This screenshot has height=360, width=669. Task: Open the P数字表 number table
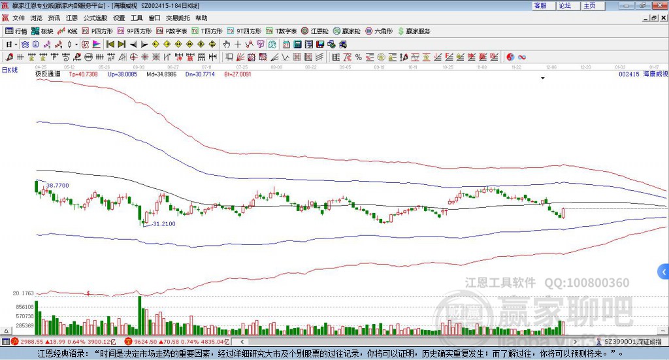pos(172,31)
